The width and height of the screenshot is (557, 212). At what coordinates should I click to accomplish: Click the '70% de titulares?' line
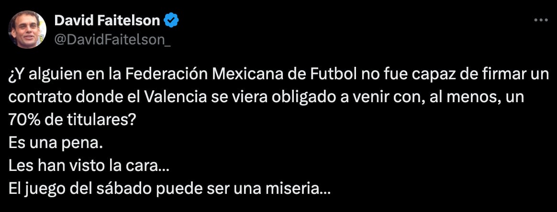click(71, 121)
